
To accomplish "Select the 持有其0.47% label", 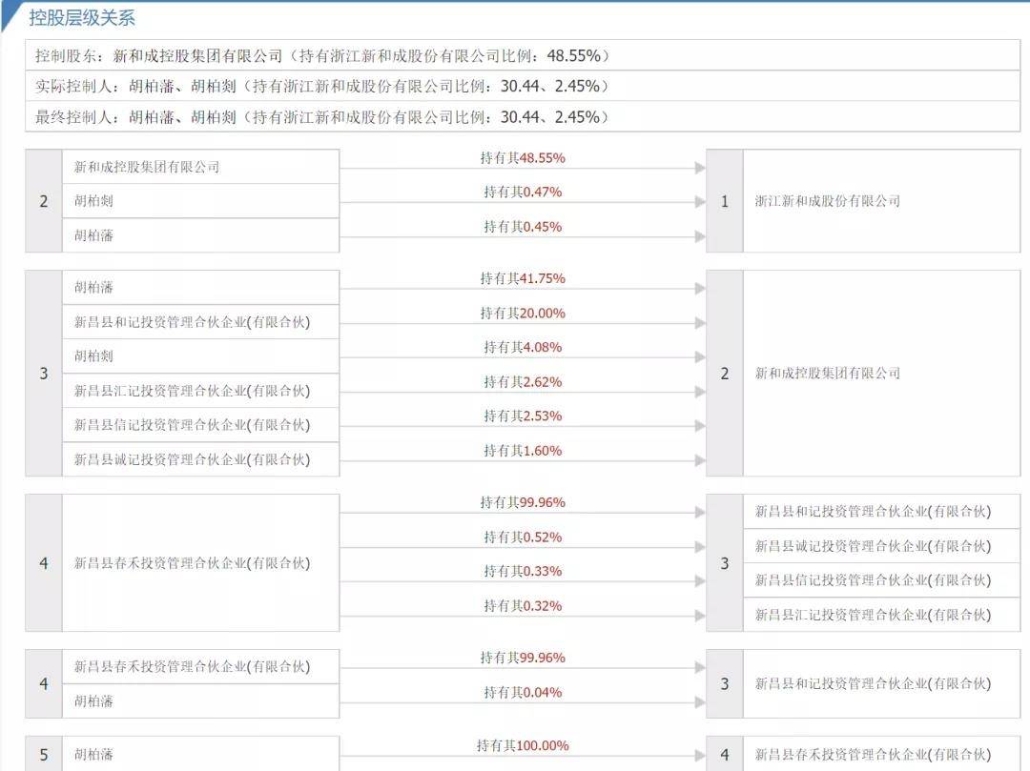I will [523, 192].
